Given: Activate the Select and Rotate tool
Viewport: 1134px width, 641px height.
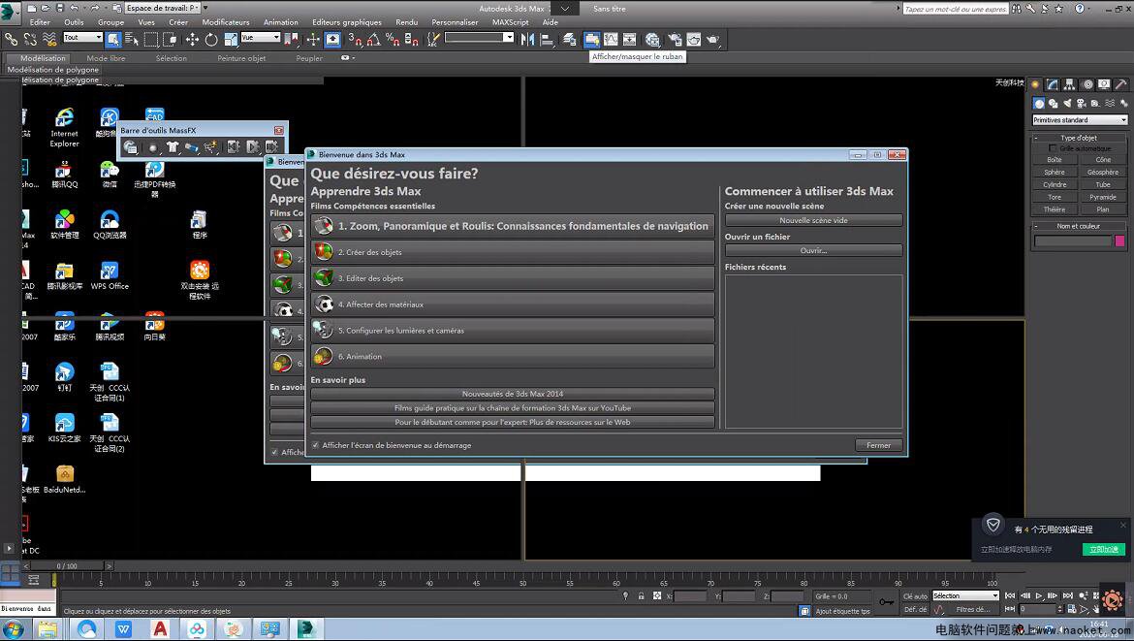Looking at the screenshot, I should 211,39.
